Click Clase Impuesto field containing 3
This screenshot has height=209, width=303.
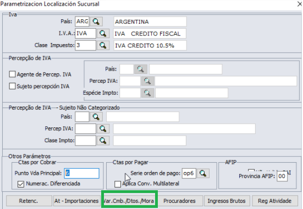(x=85, y=45)
